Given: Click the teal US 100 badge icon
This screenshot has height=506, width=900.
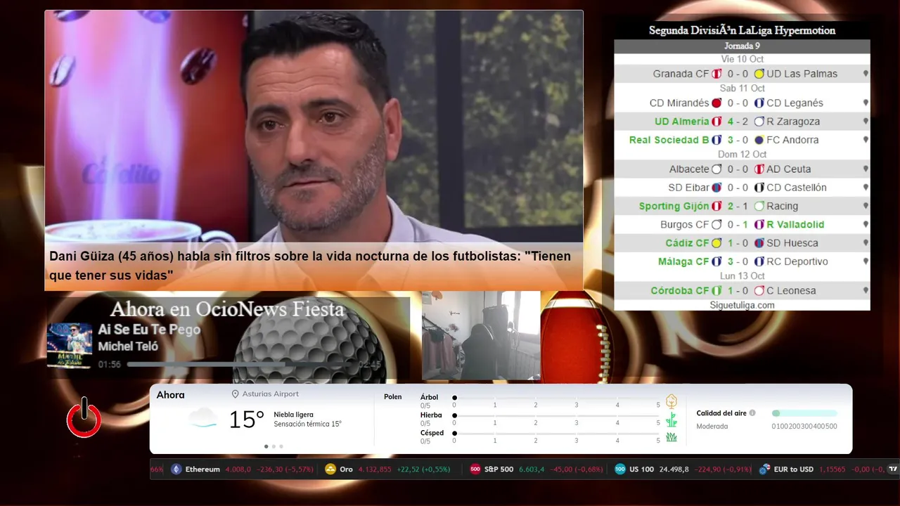Looking at the screenshot, I should tap(620, 469).
